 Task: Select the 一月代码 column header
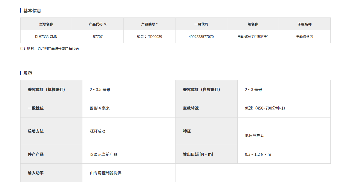pos(201,24)
